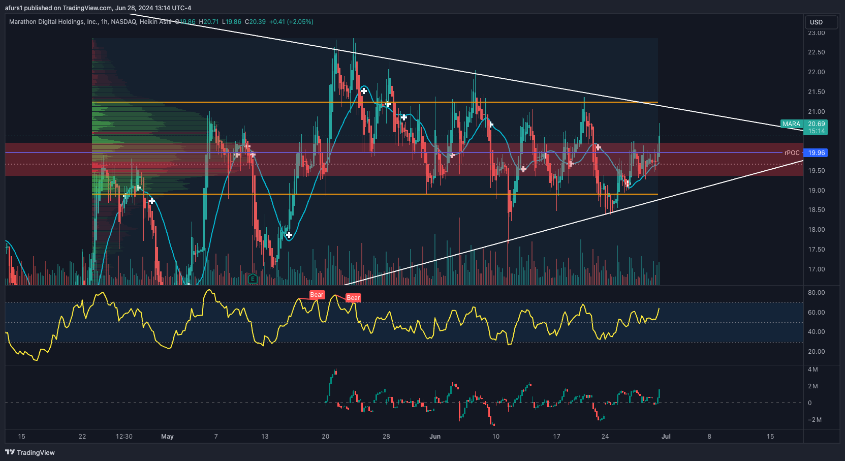845x461 pixels.
Task: Click the earnings 'E' icon on chart
Action: pos(253,279)
